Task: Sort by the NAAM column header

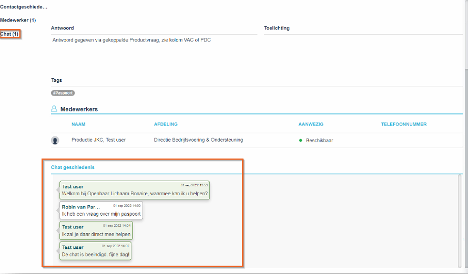Action: coord(78,124)
